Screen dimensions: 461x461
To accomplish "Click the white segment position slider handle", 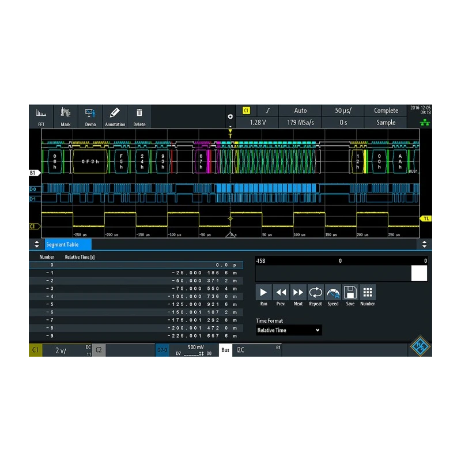I will pos(419,273).
